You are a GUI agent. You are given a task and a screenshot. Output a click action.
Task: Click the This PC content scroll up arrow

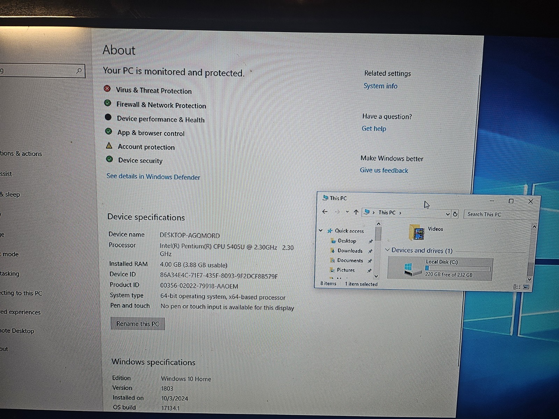(534, 227)
